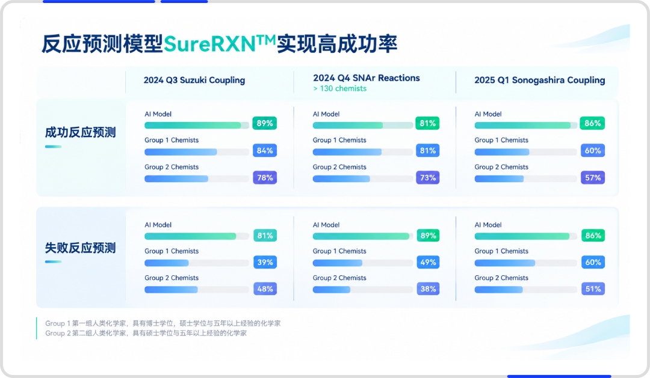Click 'AI Model' label in Suzuki success section

coord(158,114)
